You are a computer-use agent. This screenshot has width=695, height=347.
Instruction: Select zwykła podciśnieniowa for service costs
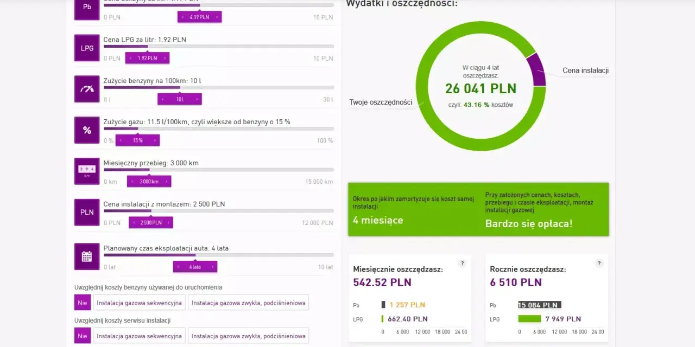click(x=249, y=336)
